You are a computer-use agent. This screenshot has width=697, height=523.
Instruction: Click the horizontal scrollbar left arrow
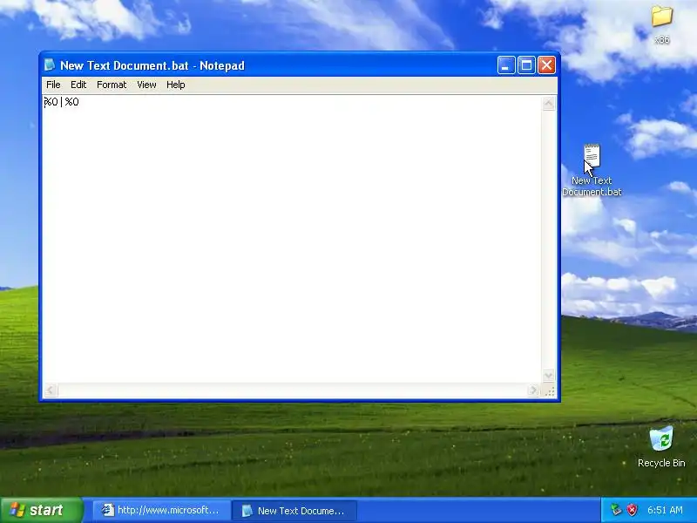[50, 391]
